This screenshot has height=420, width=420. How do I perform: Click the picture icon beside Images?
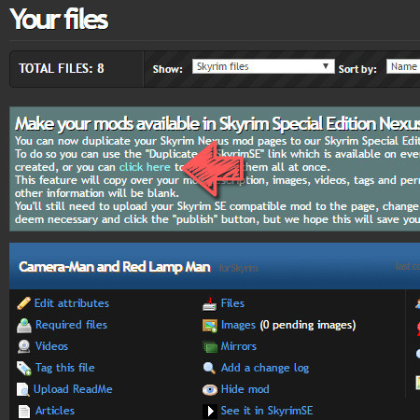coord(210,326)
